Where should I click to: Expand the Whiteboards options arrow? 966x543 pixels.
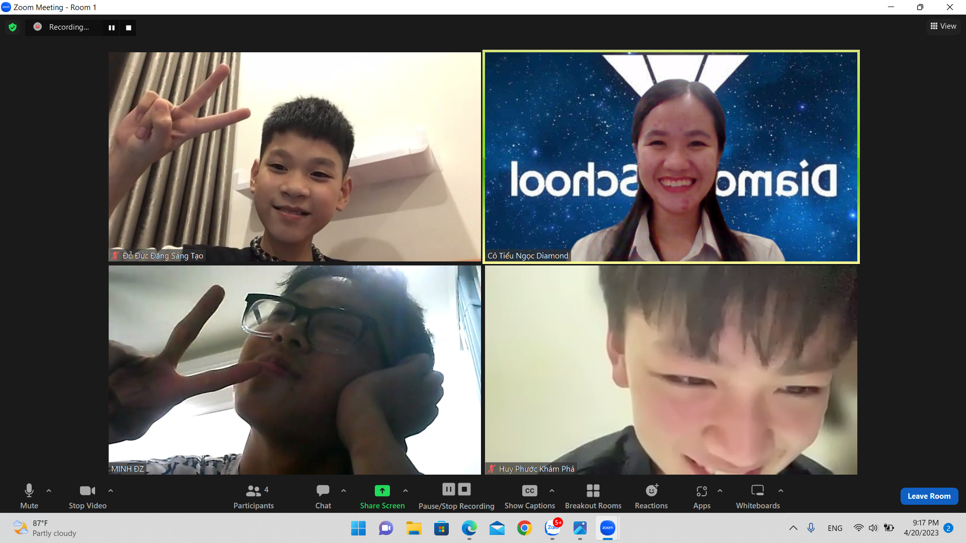[x=781, y=491]
